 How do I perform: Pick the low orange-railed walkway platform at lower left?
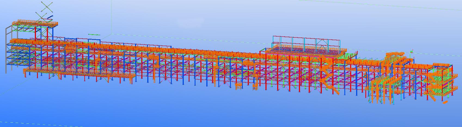80,74
